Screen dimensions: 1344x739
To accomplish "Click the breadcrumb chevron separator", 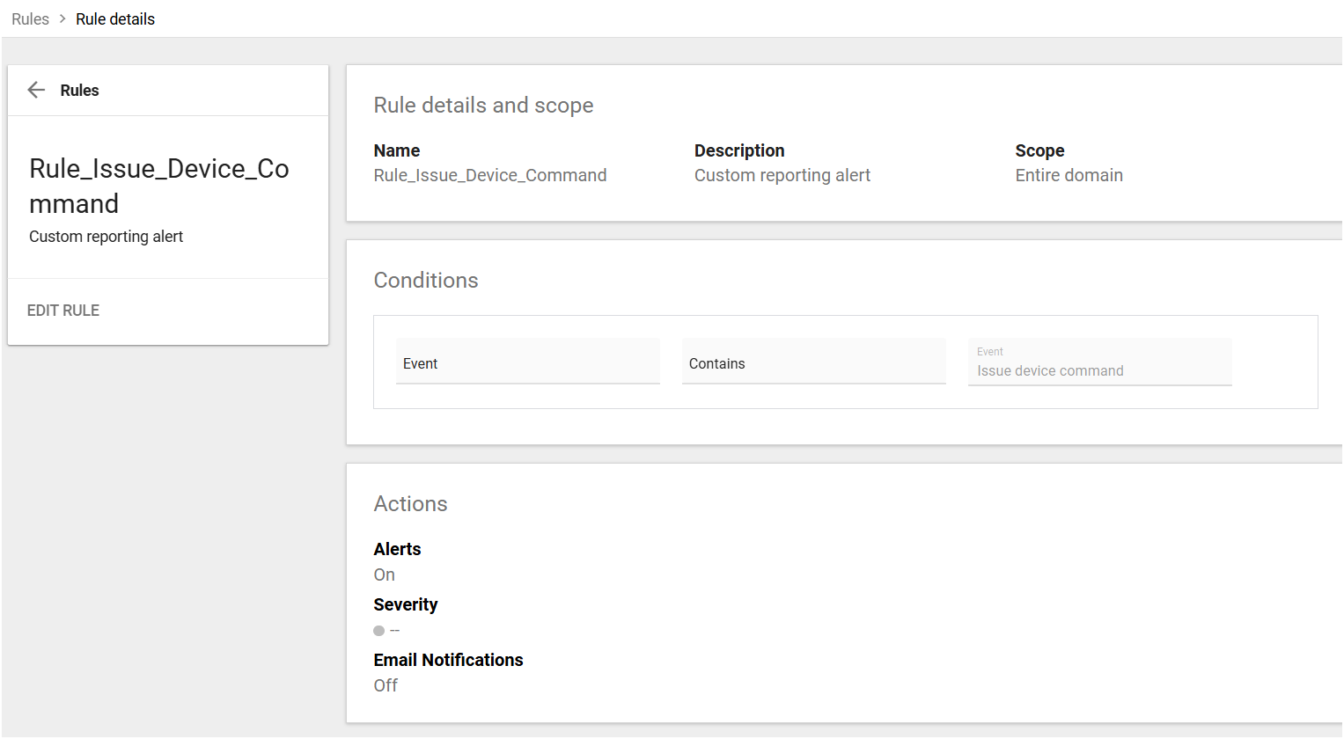I will 62,18.
